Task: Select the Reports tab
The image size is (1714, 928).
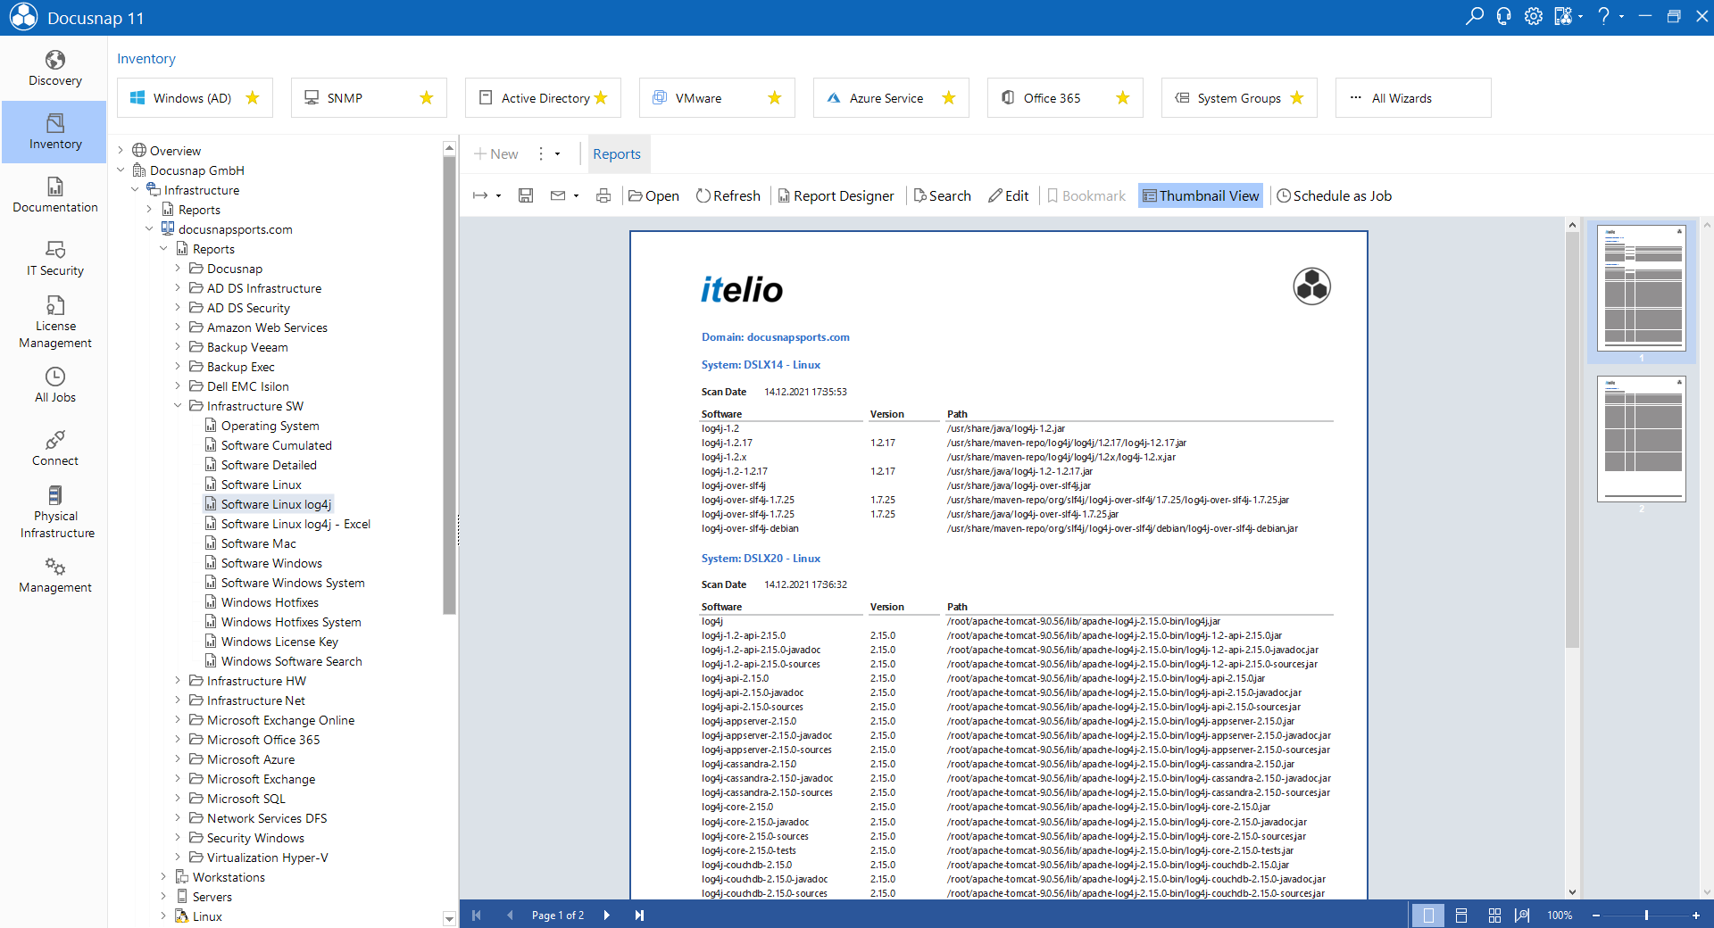Action: 617,153
